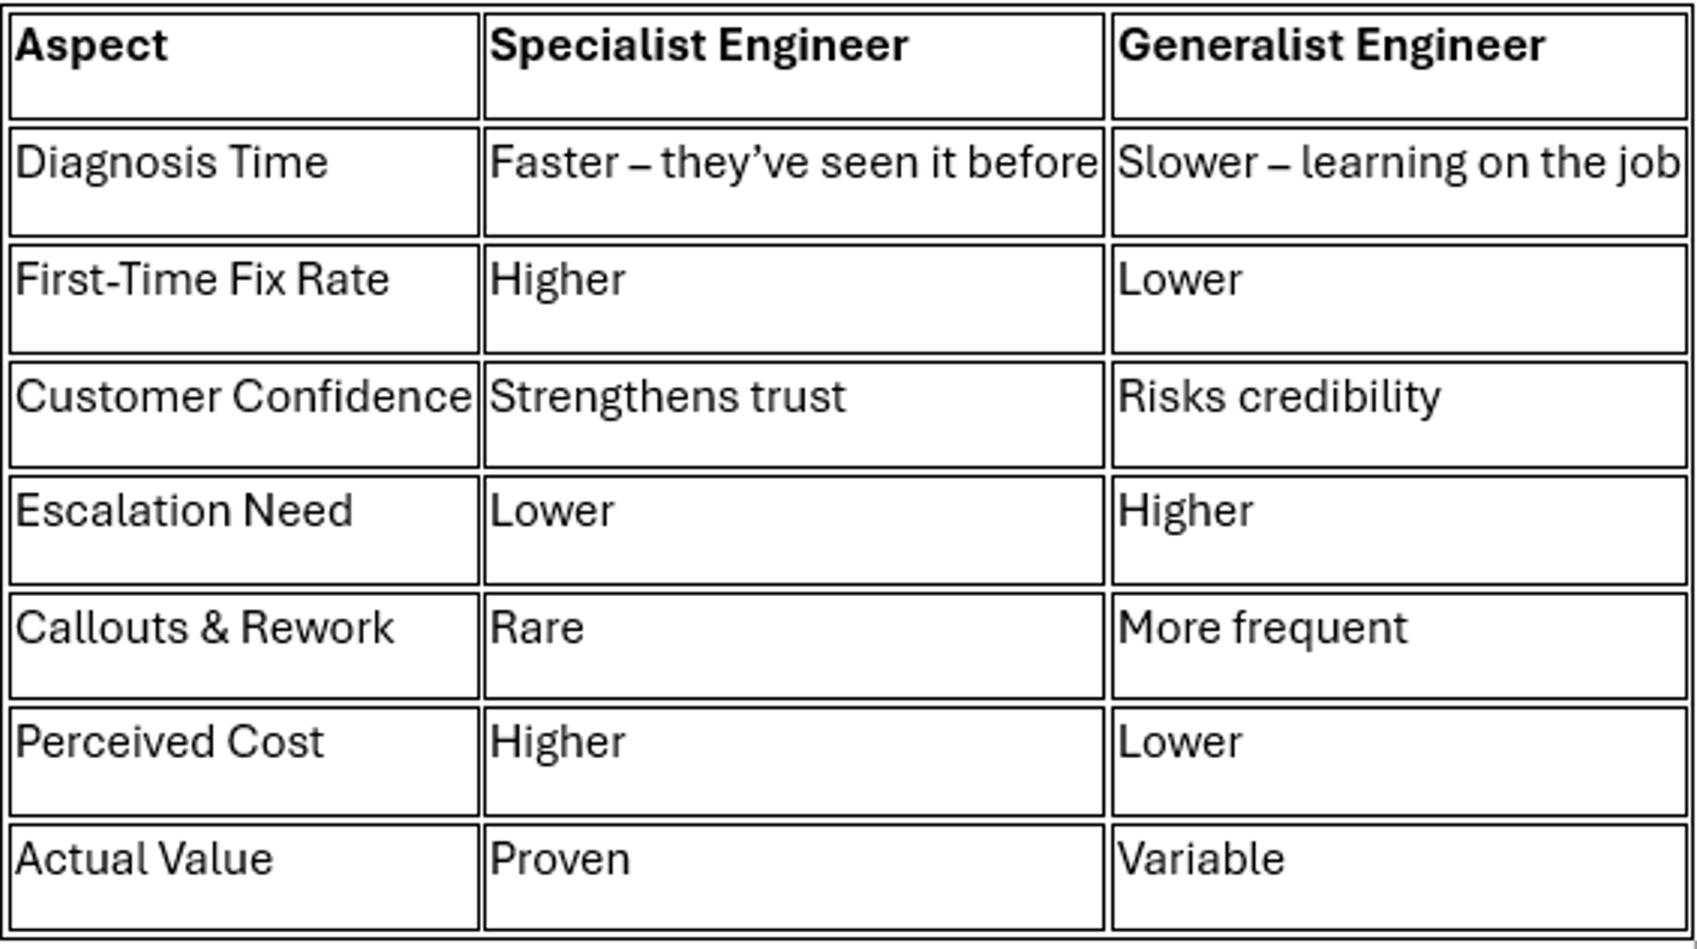Click 'Slower – learning on the job' cell
Viewport: 1697px width, 949px height.
[x=1399, y=181]
